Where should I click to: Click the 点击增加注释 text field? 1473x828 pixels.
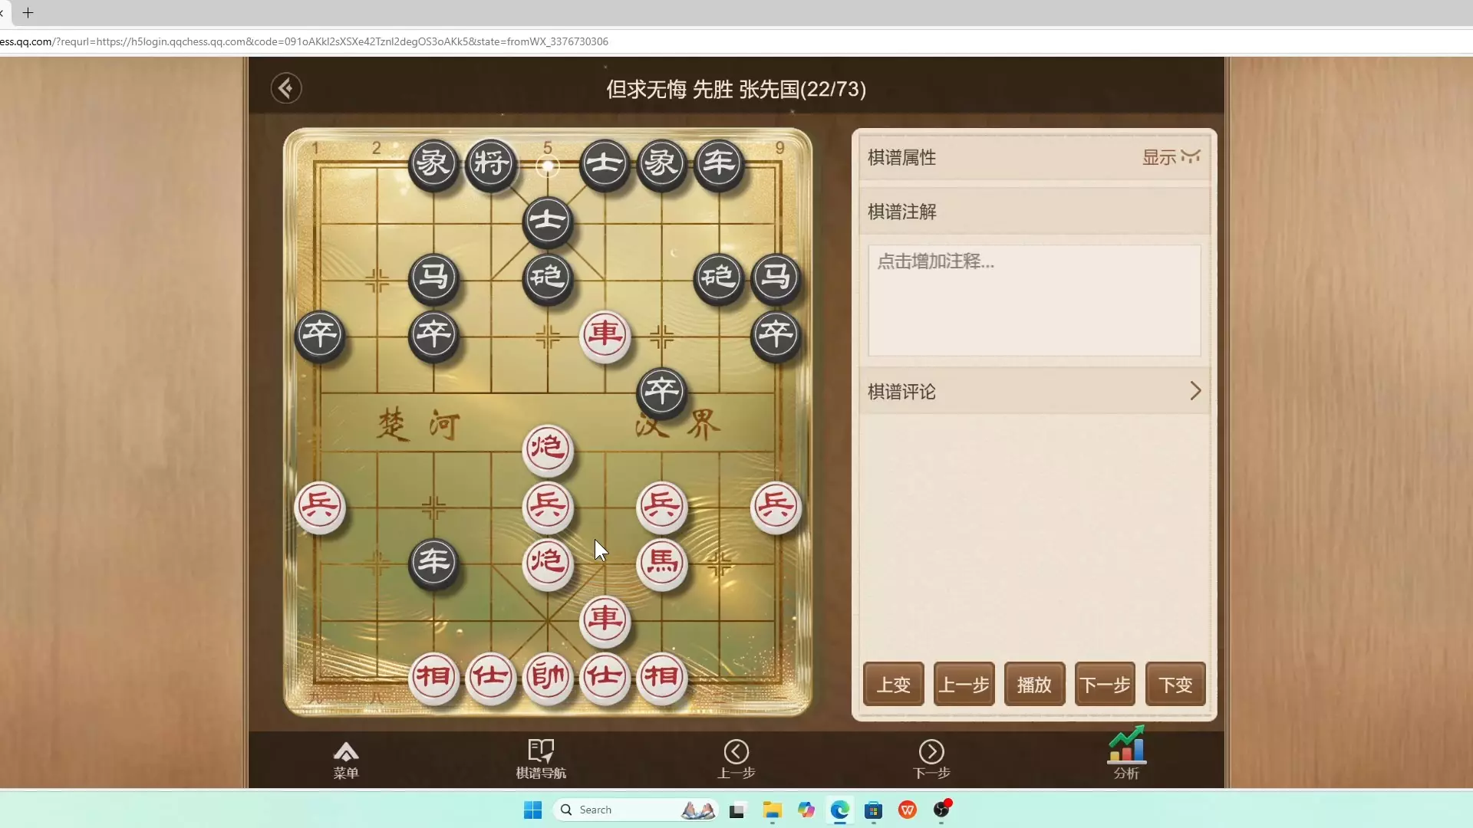pyautogui.click(x=1033, y=300)
